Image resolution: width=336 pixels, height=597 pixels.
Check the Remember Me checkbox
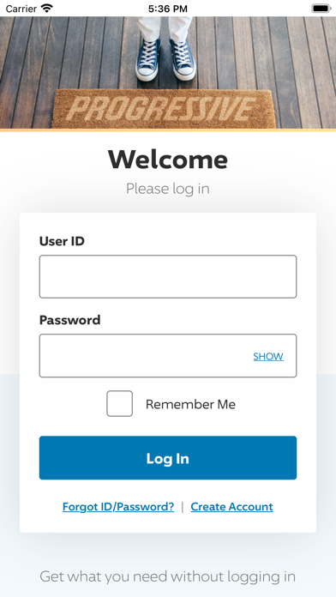[x=119, y=404]
